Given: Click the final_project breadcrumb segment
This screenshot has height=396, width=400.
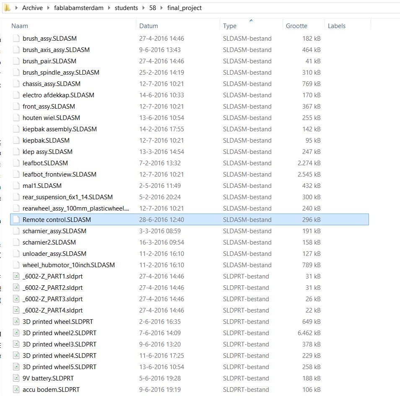Looking at the screenshot, I should pos(184,8).
